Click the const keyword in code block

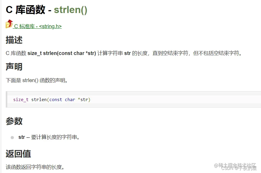pos(56,100)
